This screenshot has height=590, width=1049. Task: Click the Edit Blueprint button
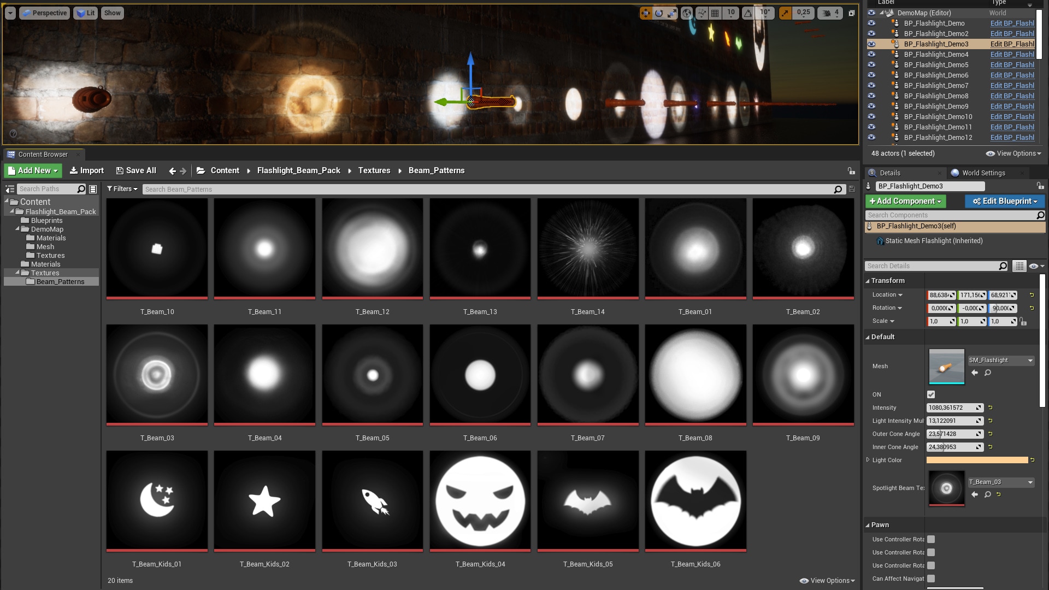click(1004, 201)
